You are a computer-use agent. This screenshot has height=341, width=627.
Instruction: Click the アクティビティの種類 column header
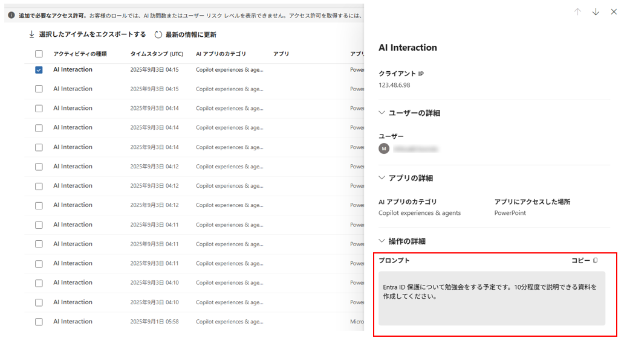[80, 54]
